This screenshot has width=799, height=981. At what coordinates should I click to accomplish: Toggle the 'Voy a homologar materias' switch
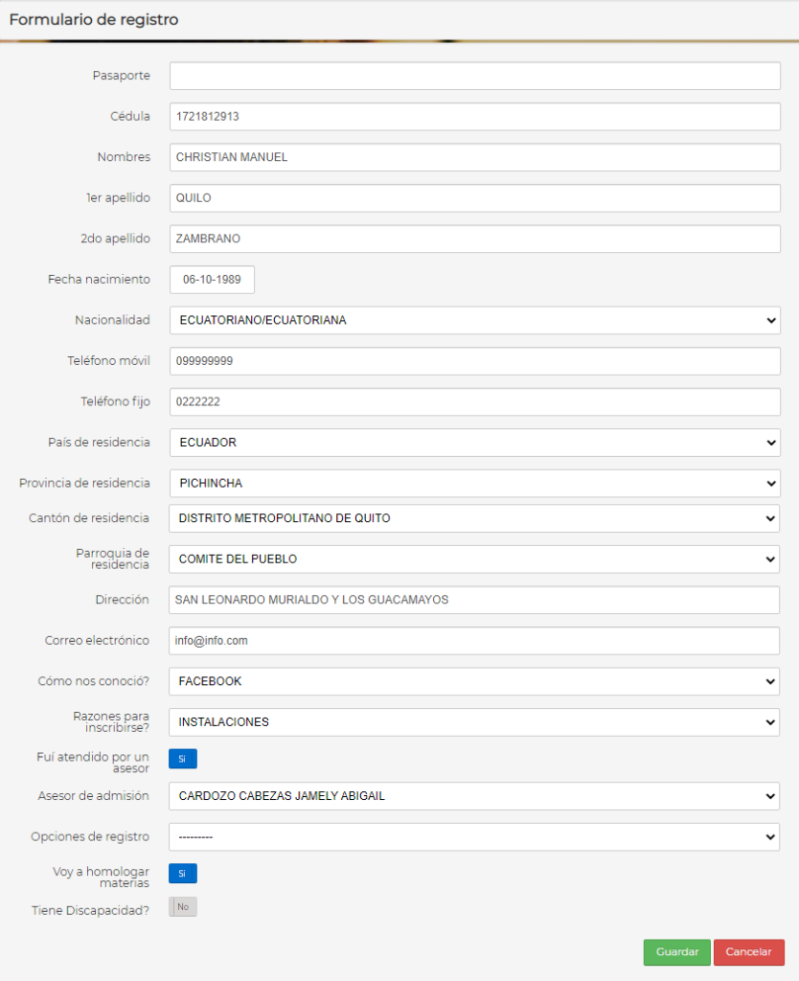coord(183,873)
